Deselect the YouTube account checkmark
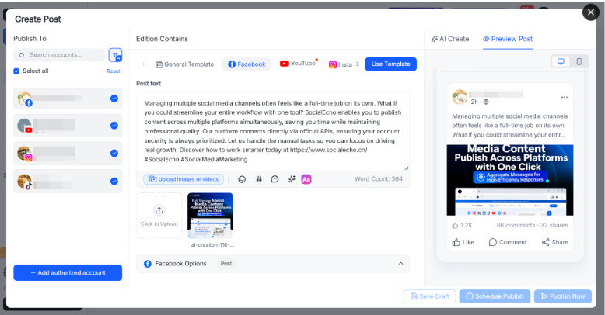 pyautogui.click(x=114, y=126)
